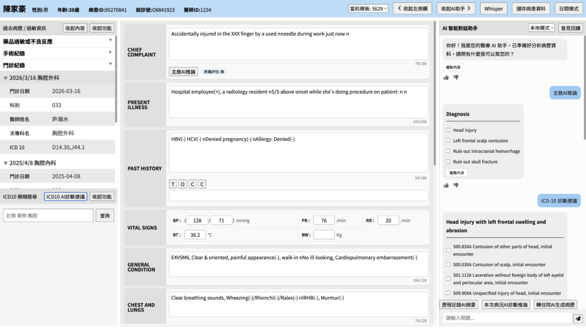Click the RR respiratory rate field
Image resolution: width=586 pixels, height=330 pixels.
pyautogui.click(x=389, y=221)
